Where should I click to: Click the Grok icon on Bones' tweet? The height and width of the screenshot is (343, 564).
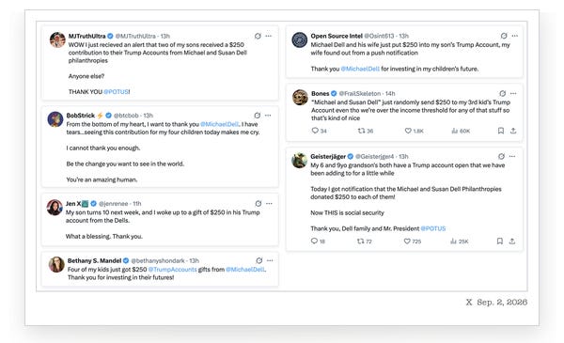coord(503,93)
